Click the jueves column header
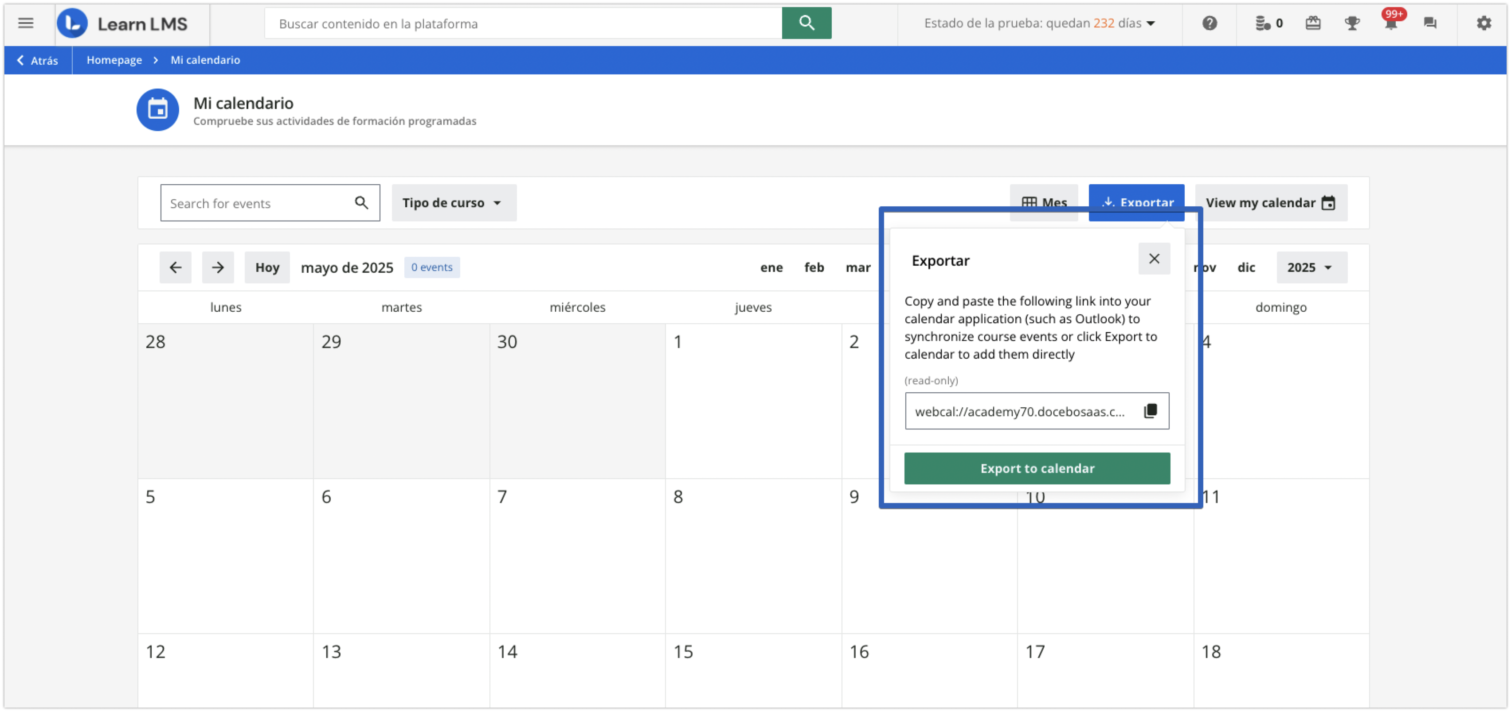Viewport: 1511px width, 712px height. [x=753, y=307]
